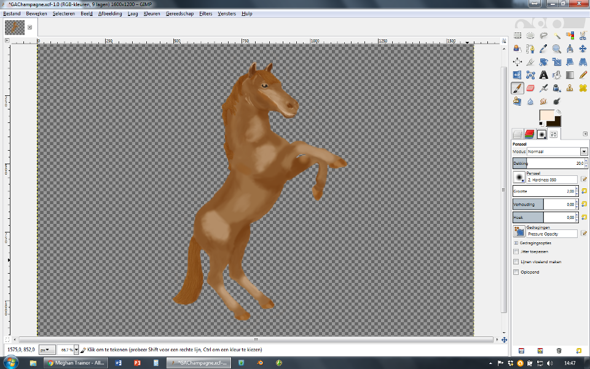Viewport: 590px width, 369px height.
Task: Open the Kleuren menu
Action: click(x=151, y=13)
